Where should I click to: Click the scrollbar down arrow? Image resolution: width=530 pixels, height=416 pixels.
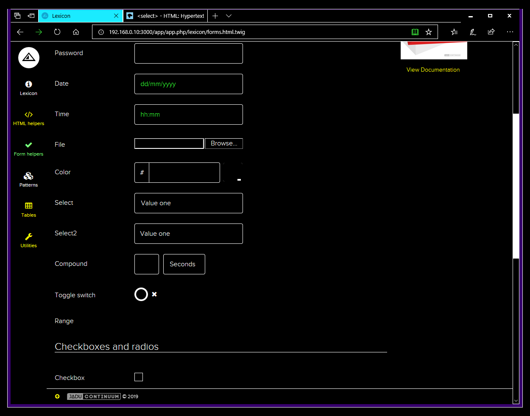(516, 400)
